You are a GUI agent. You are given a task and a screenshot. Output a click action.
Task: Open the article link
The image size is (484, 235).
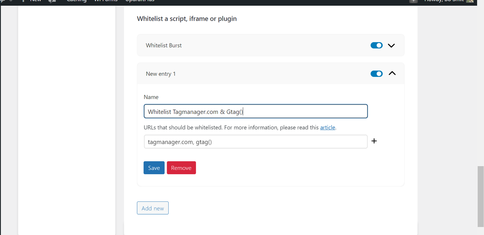pos(327,127)
